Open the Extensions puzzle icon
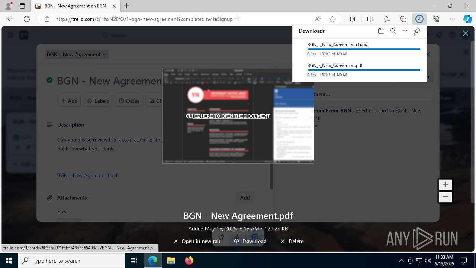Screen dimensions: 476x268 point(352,19)
